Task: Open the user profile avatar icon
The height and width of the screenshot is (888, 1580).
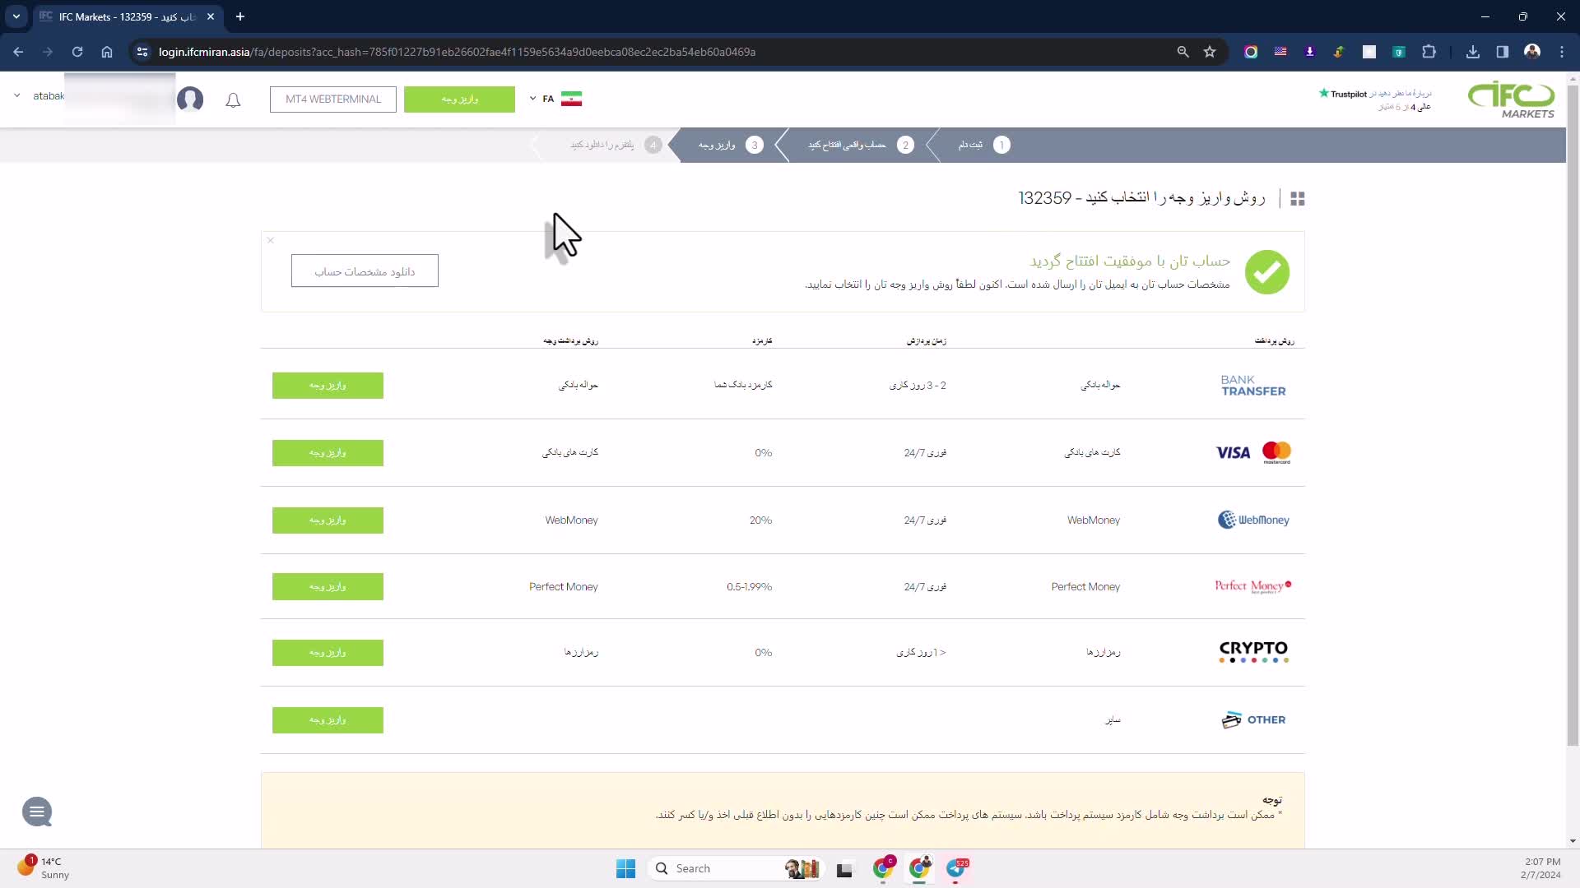Action: tap(190, 99)
